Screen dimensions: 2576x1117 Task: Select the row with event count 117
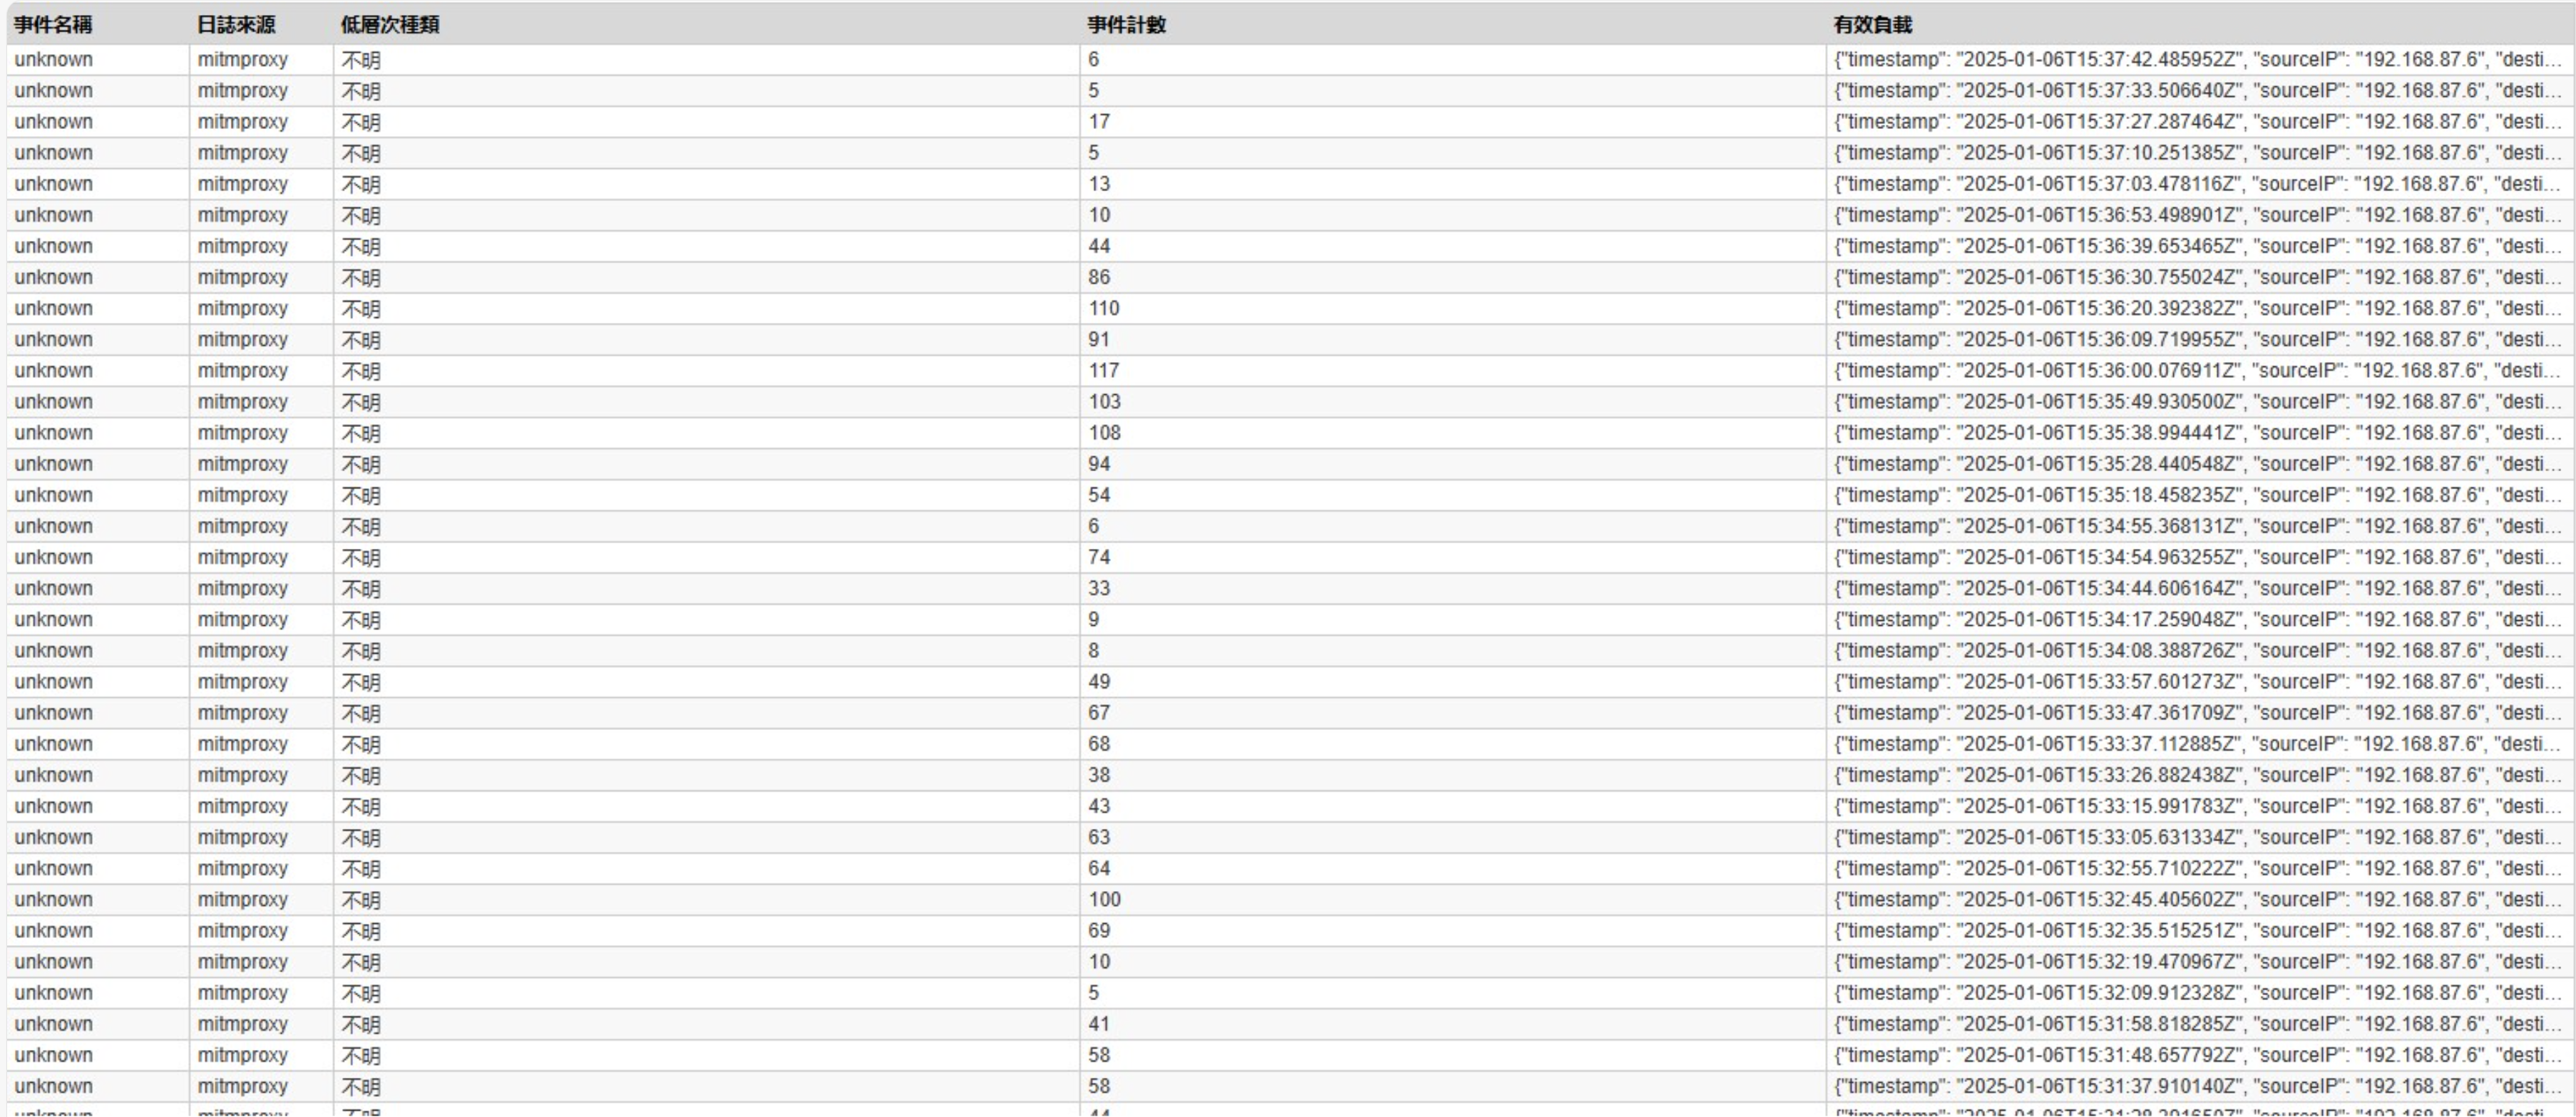coord(1103,371)
